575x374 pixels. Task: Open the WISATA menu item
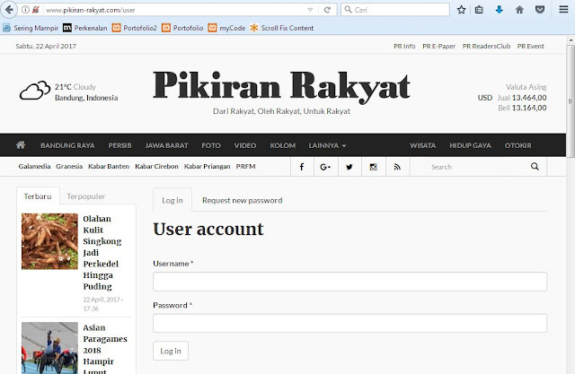[x=423, y=145]
